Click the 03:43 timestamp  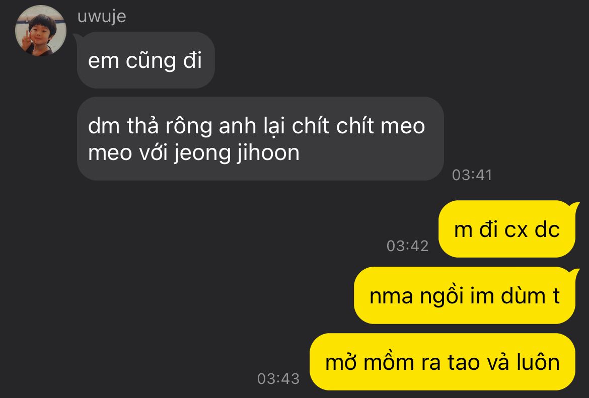coord(278,378)
